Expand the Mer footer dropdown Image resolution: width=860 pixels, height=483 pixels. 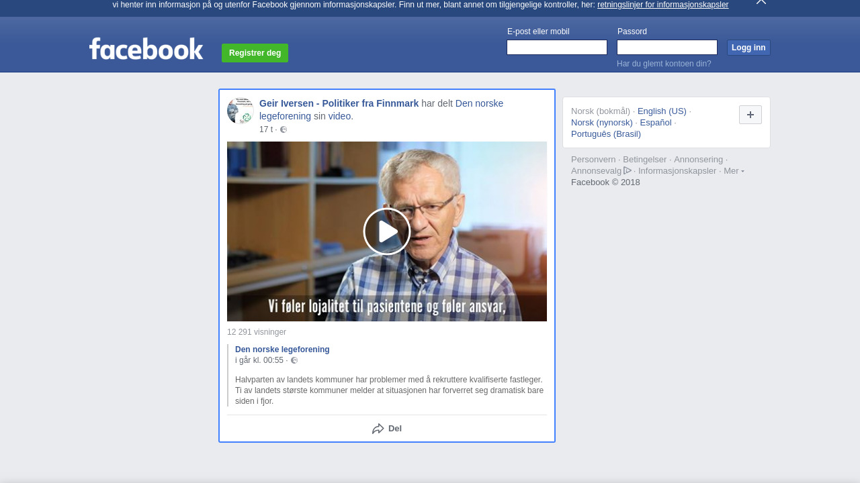(734, 171)
